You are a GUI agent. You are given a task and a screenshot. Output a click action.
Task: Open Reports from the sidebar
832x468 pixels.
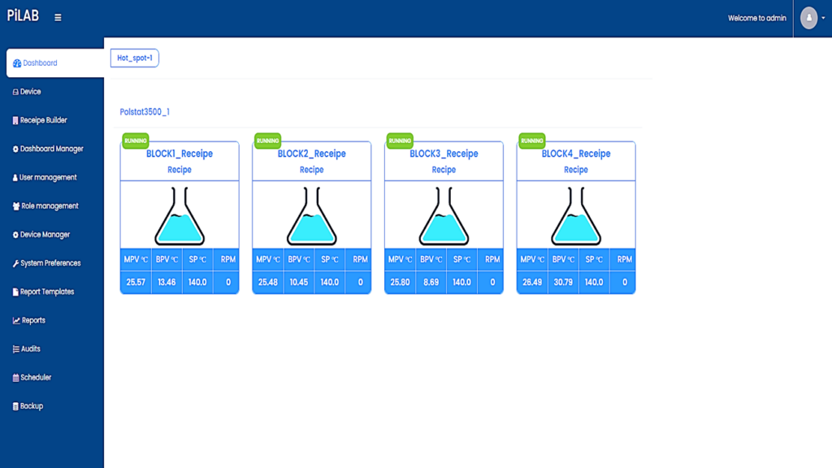coord(33,320)
